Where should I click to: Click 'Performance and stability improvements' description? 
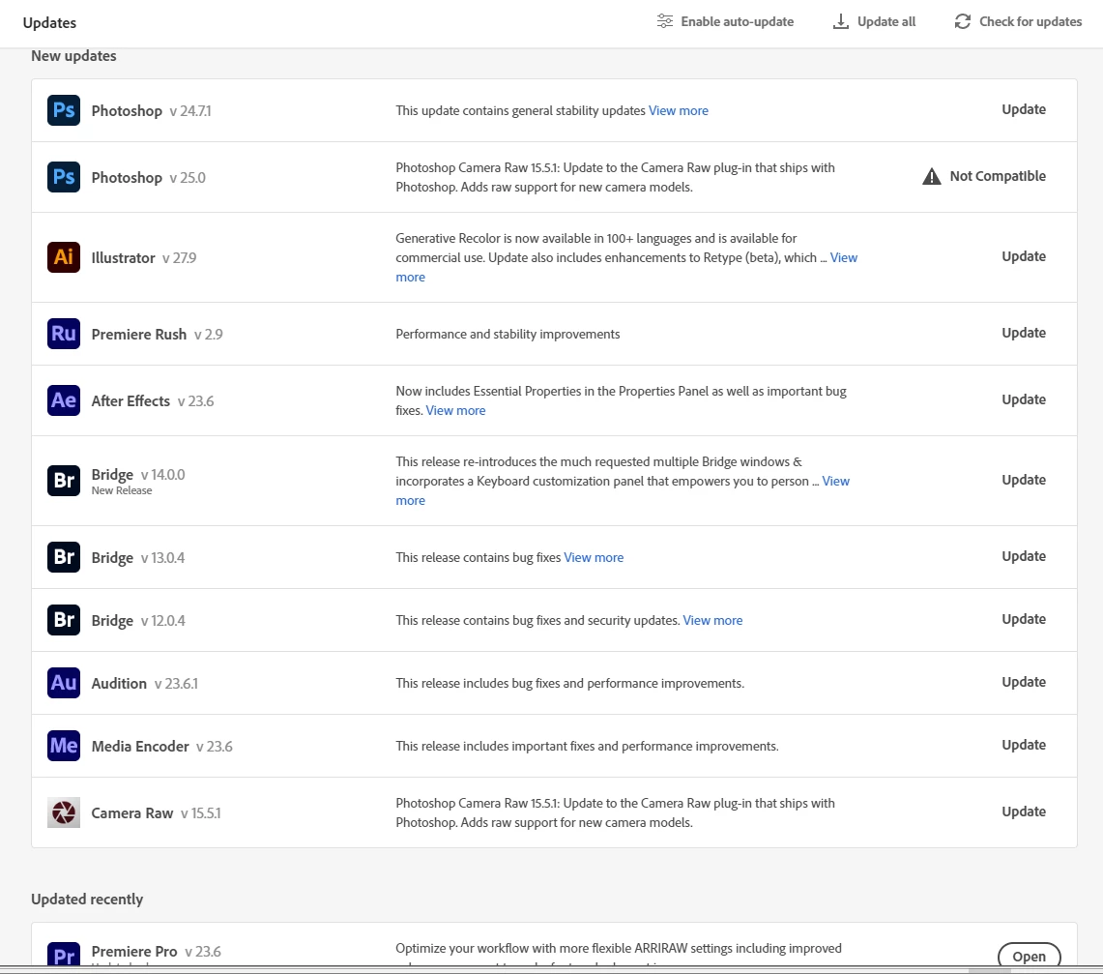pos(508,334)
